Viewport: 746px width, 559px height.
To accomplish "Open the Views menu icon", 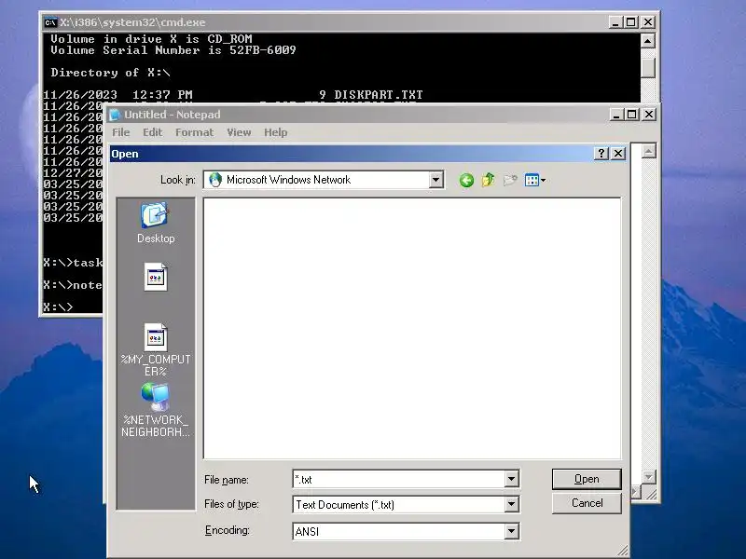I will (534, 180).
